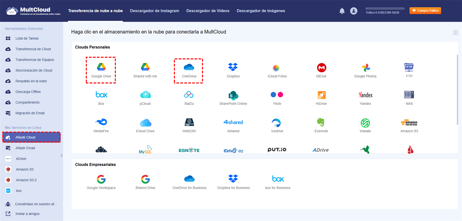Click Añadir Cloud in sidebar
This screenshot has width=462, height=221.
[32, 137]
